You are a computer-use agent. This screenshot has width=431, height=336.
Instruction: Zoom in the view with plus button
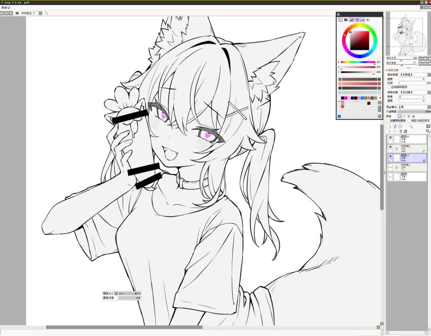tap(425, 58)
